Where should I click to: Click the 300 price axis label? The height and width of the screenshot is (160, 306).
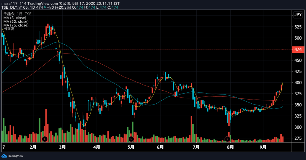[298, 127]
